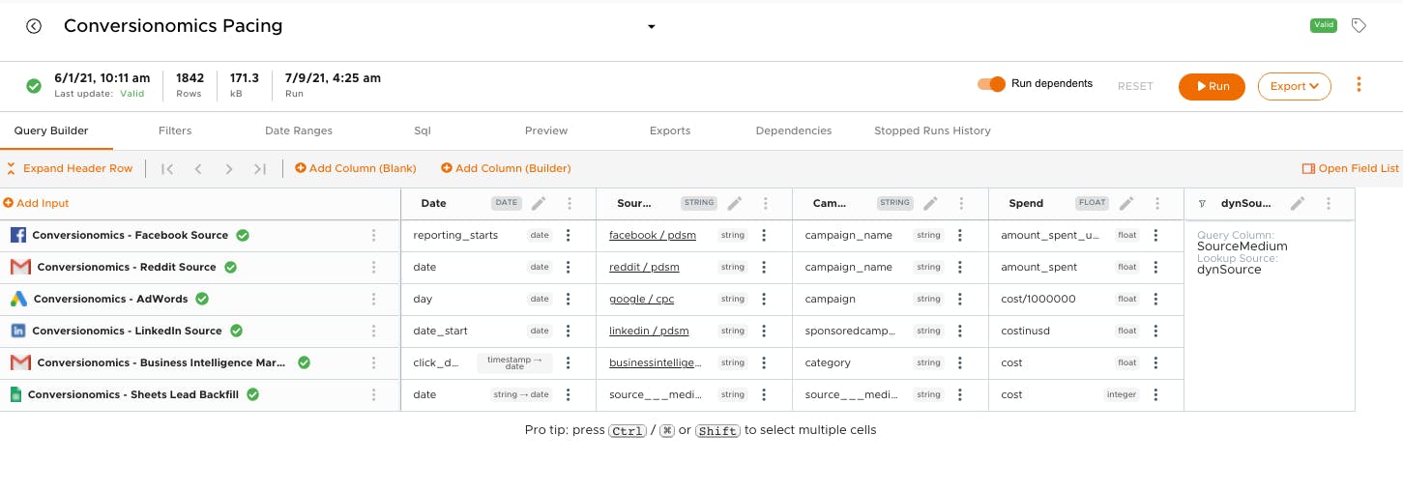The height and width of the screenshot is (491, 1403).
Task: Open the Preview tab
Action: coord(546,130)
